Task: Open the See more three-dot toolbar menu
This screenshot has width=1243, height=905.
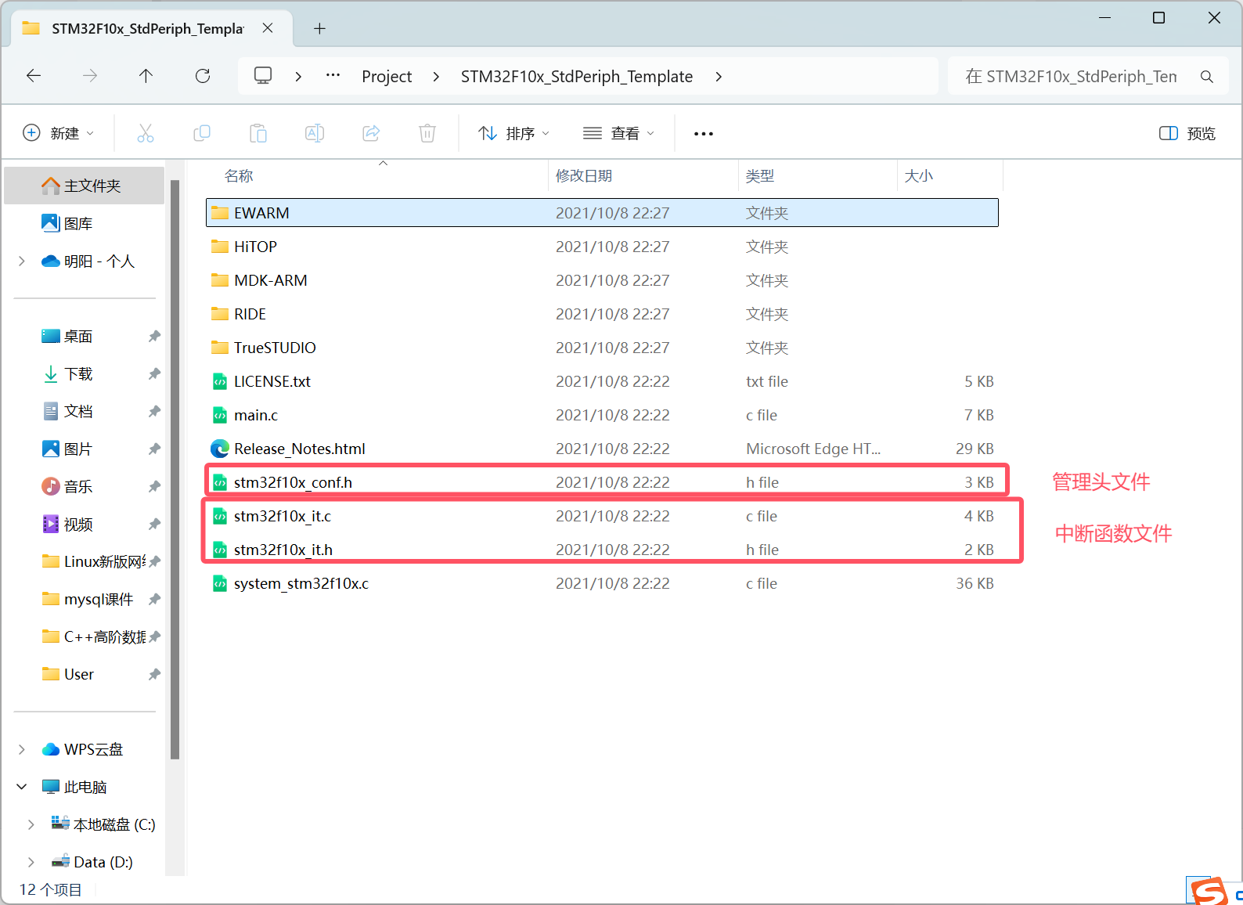Action: pos(704,134)
